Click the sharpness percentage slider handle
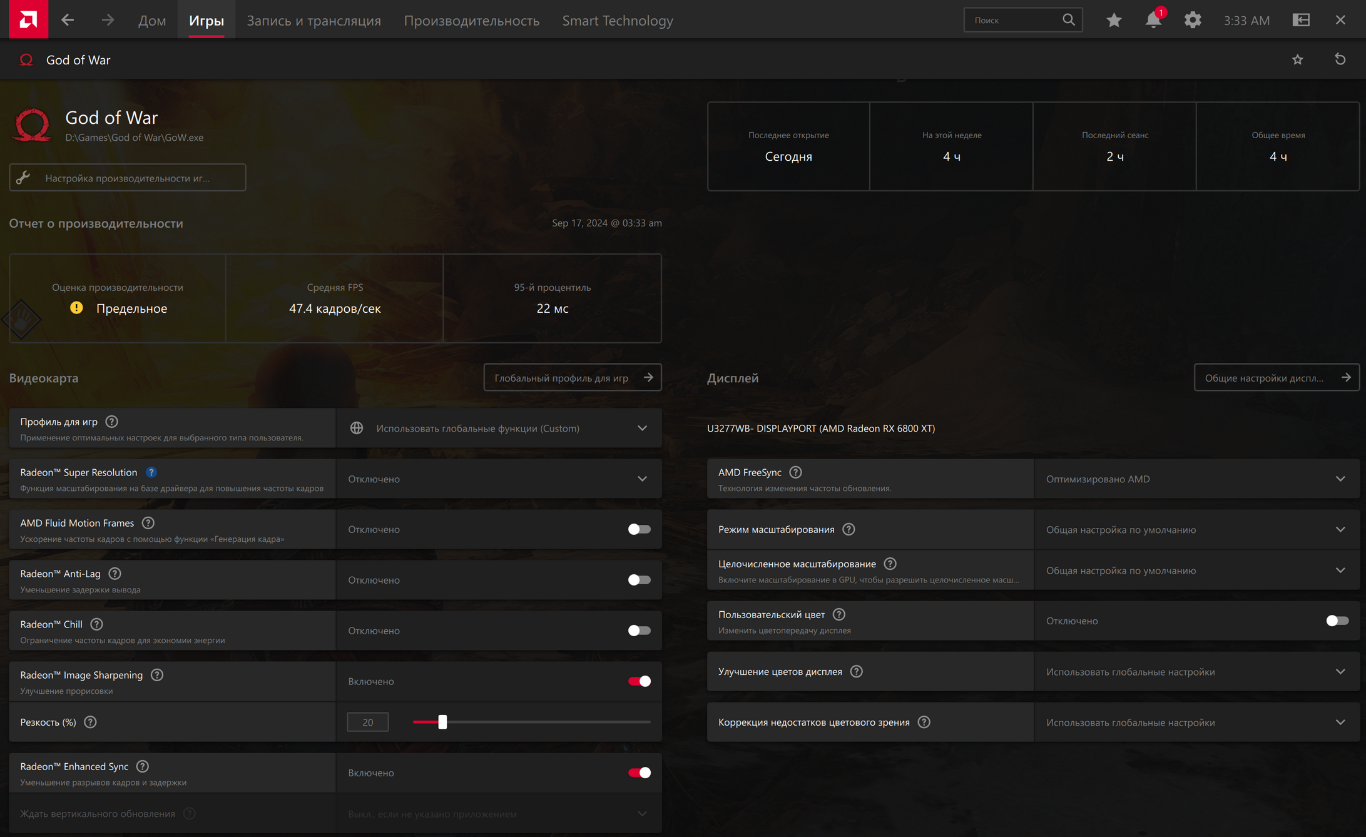The image size is (1366, 837). point(442,722)
